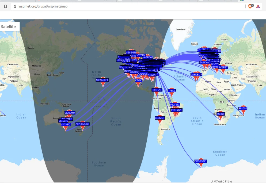Select the PY2UGO marker in Brazil
Image resolution: width=266 pixels, height=183 pixels.
[176, 110]
